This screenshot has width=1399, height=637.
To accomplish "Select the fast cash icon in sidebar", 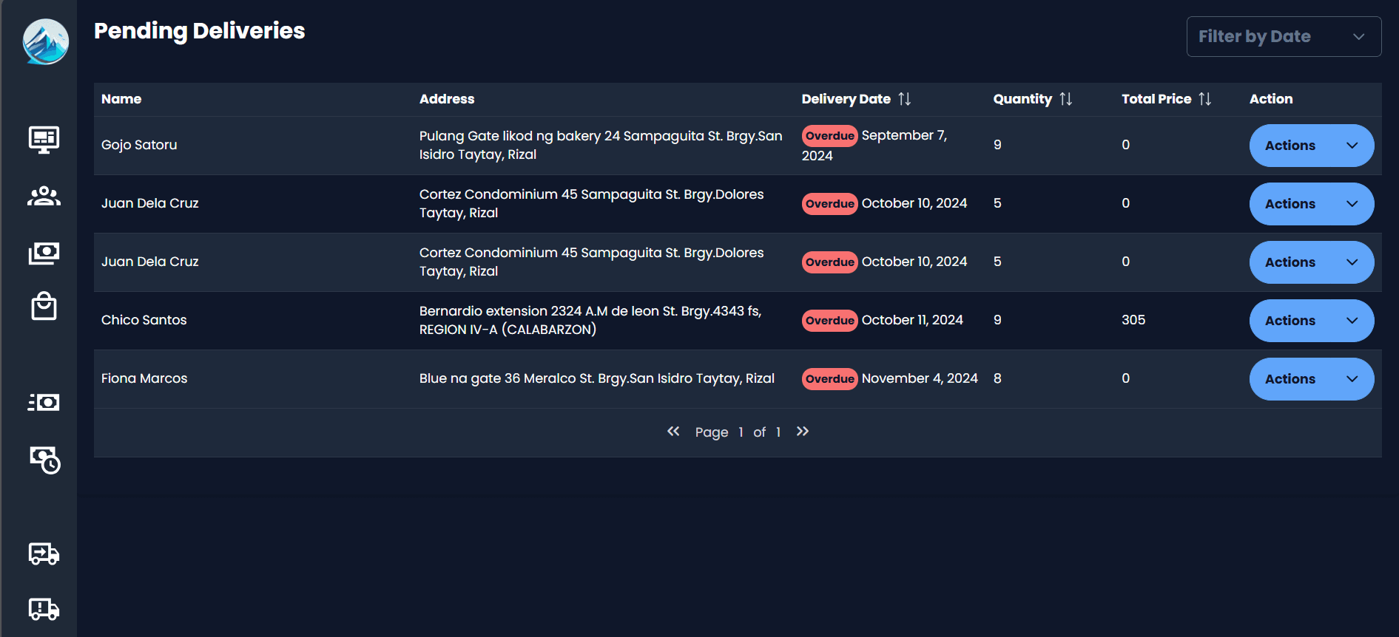I will point(44,402).
